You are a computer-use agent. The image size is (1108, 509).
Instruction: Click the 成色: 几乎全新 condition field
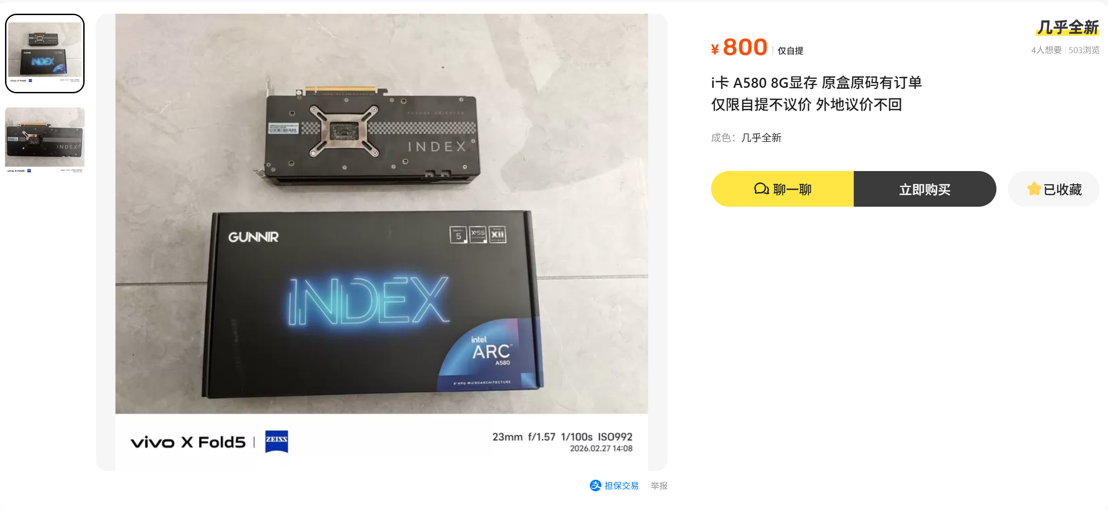tap(746, 138)
